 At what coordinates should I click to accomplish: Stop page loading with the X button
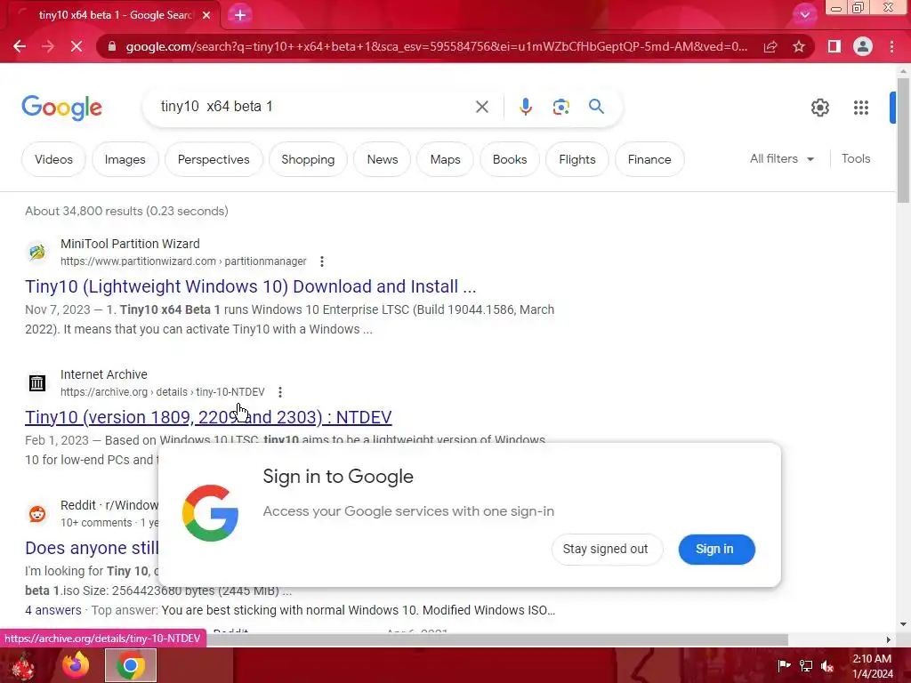77,46
